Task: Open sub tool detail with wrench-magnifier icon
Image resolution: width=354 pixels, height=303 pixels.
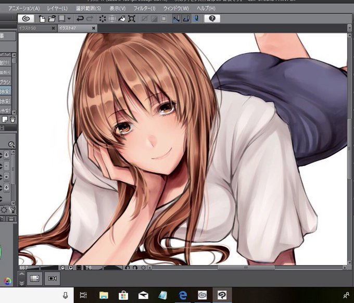Action: point(11,145)
